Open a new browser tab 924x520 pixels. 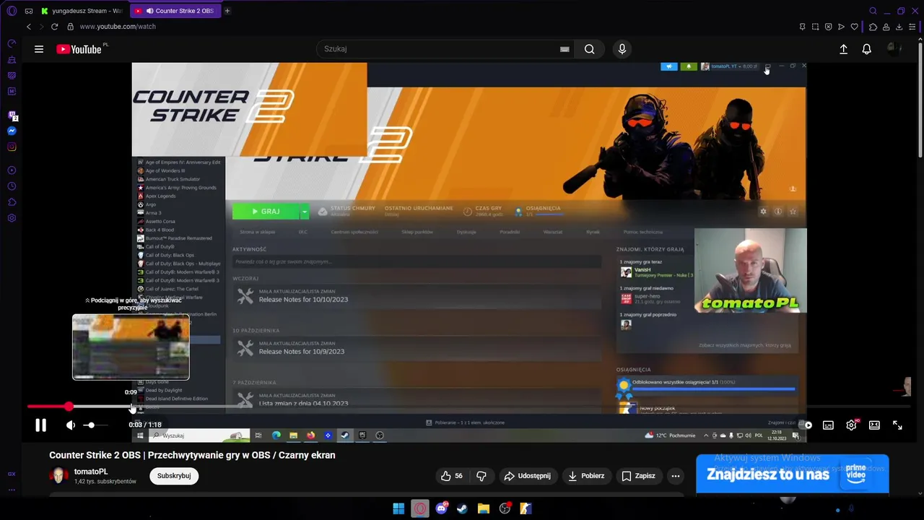[x=227, y=11]
